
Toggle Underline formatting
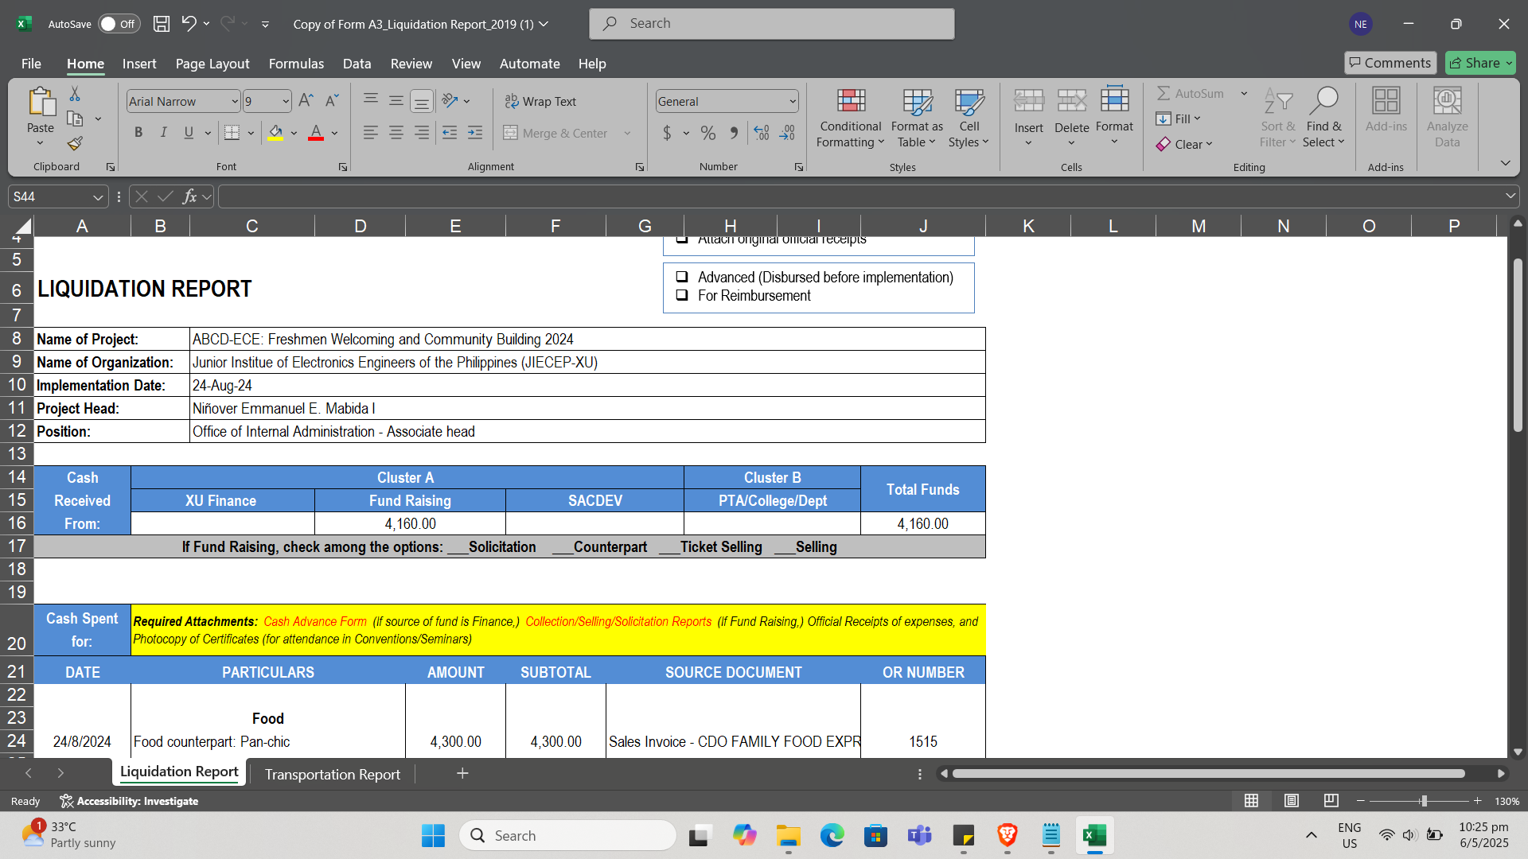[x=189, y=133]
